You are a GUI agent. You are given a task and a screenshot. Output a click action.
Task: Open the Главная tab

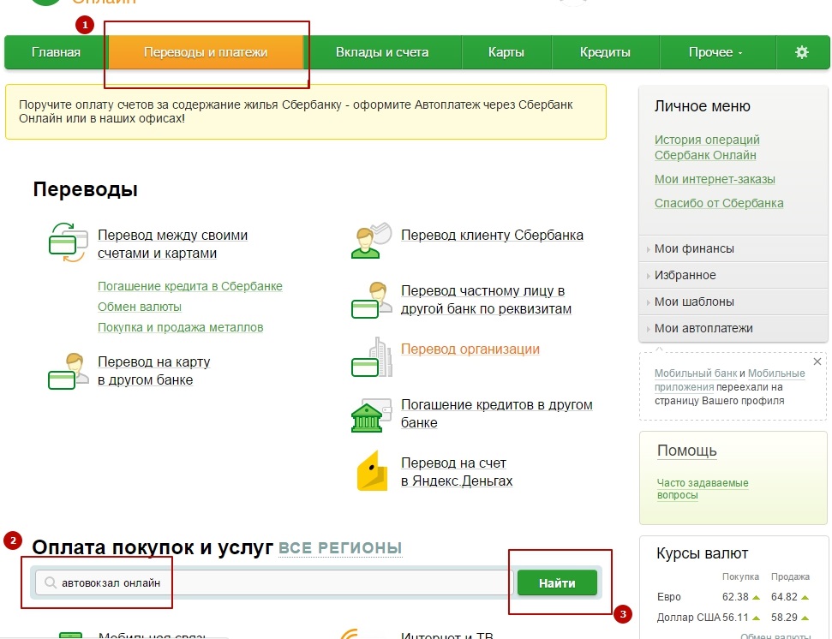pos(56,52)
